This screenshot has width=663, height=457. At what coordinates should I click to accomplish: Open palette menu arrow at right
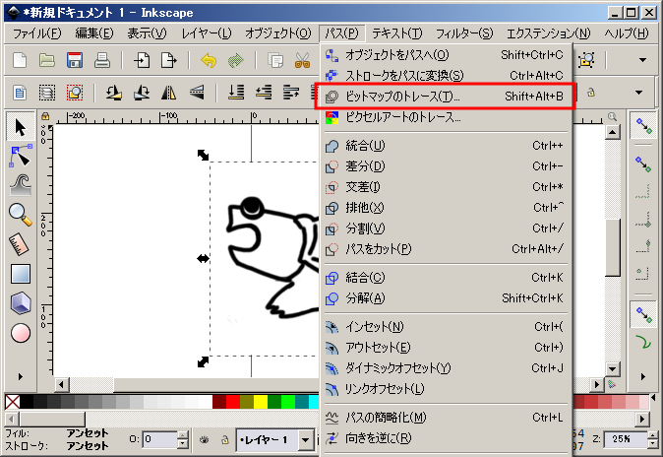653,398
